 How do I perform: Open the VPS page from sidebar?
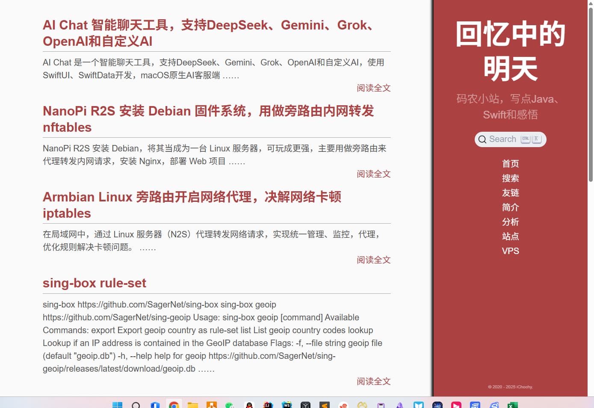510,251
